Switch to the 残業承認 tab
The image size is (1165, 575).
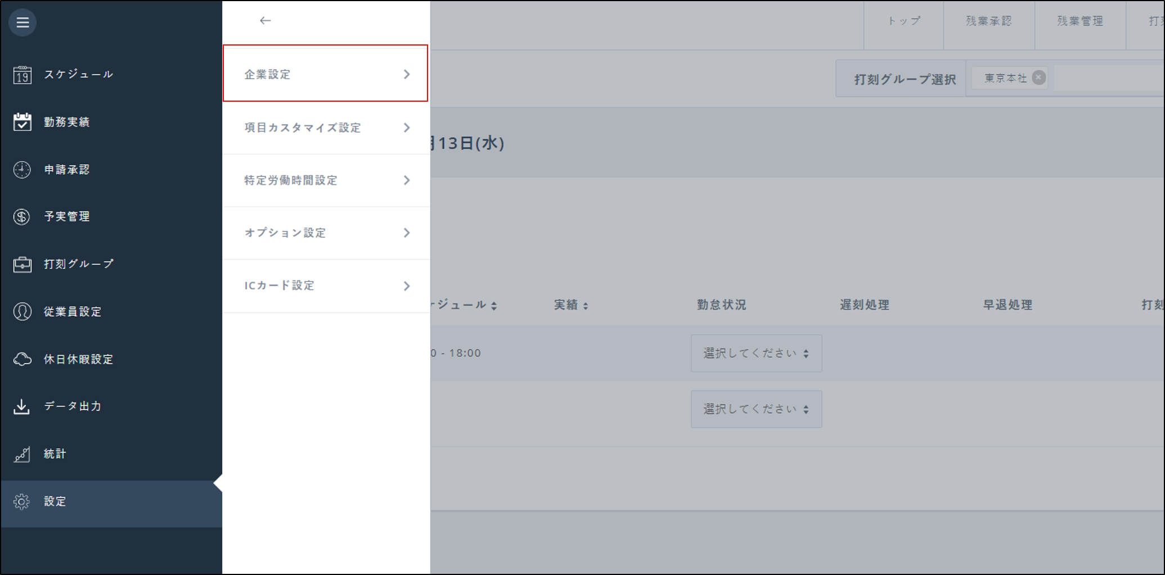pos(989,20)
